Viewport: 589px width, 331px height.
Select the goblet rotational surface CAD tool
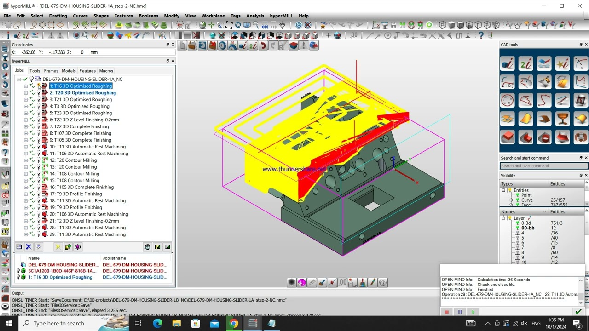pyautogui.click(x=562, y=119)
